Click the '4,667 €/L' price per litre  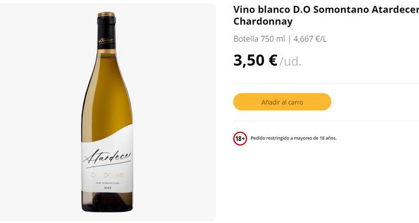[x=310, y=39]
